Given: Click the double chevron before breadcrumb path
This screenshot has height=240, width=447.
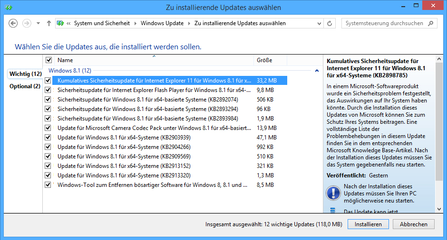Looking at the screenshot, I should pyautogui.click(x=68, y=23).
